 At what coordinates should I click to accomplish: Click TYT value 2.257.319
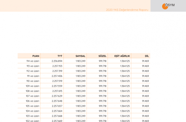pos(57,71)
